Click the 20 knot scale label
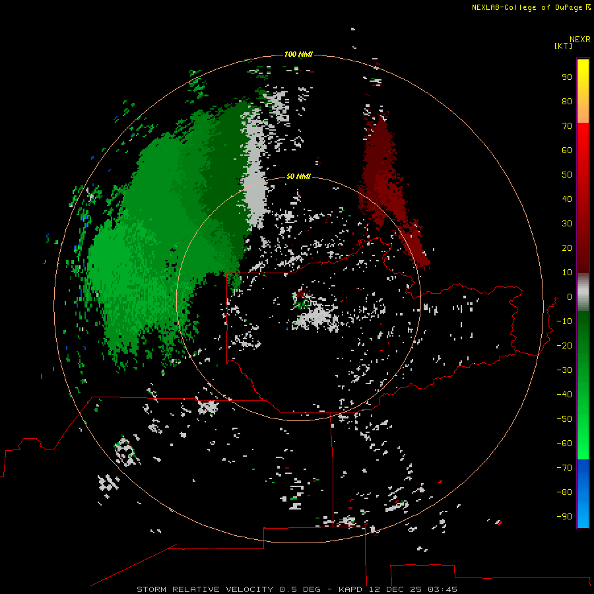The image size is (594, 594). point(567,247)
